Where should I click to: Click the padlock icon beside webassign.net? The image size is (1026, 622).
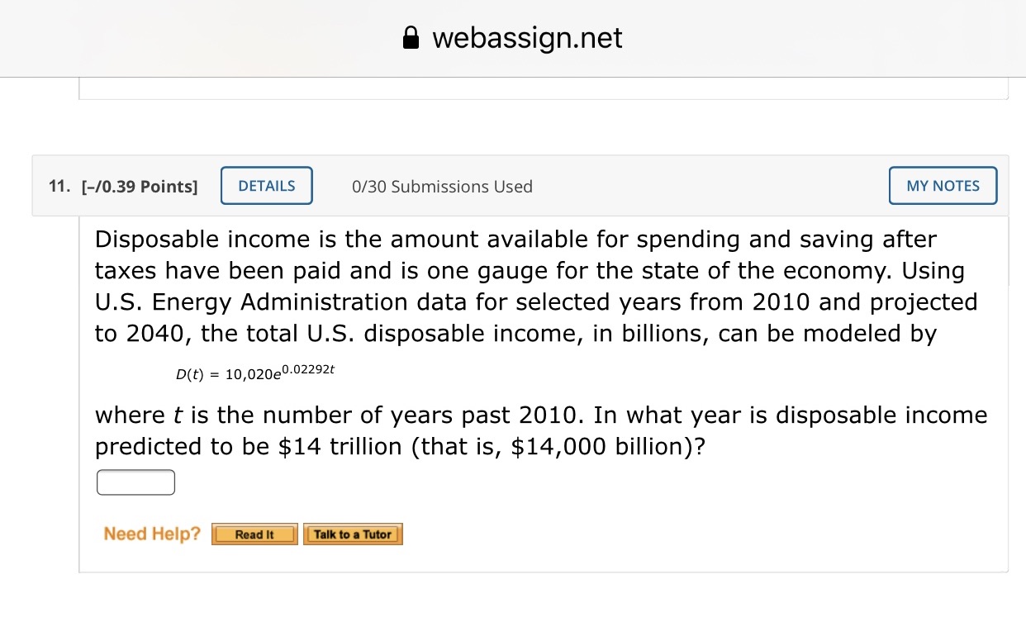(x=411, y=37)
